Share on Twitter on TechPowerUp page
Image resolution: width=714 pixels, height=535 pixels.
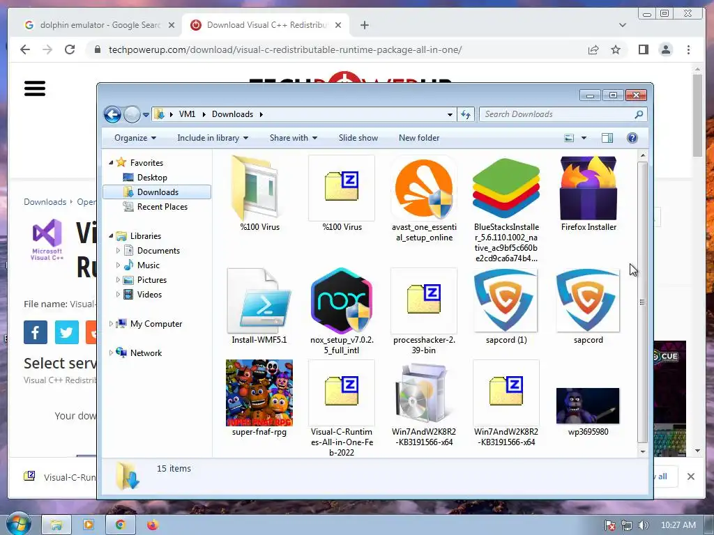pos(66,332)
